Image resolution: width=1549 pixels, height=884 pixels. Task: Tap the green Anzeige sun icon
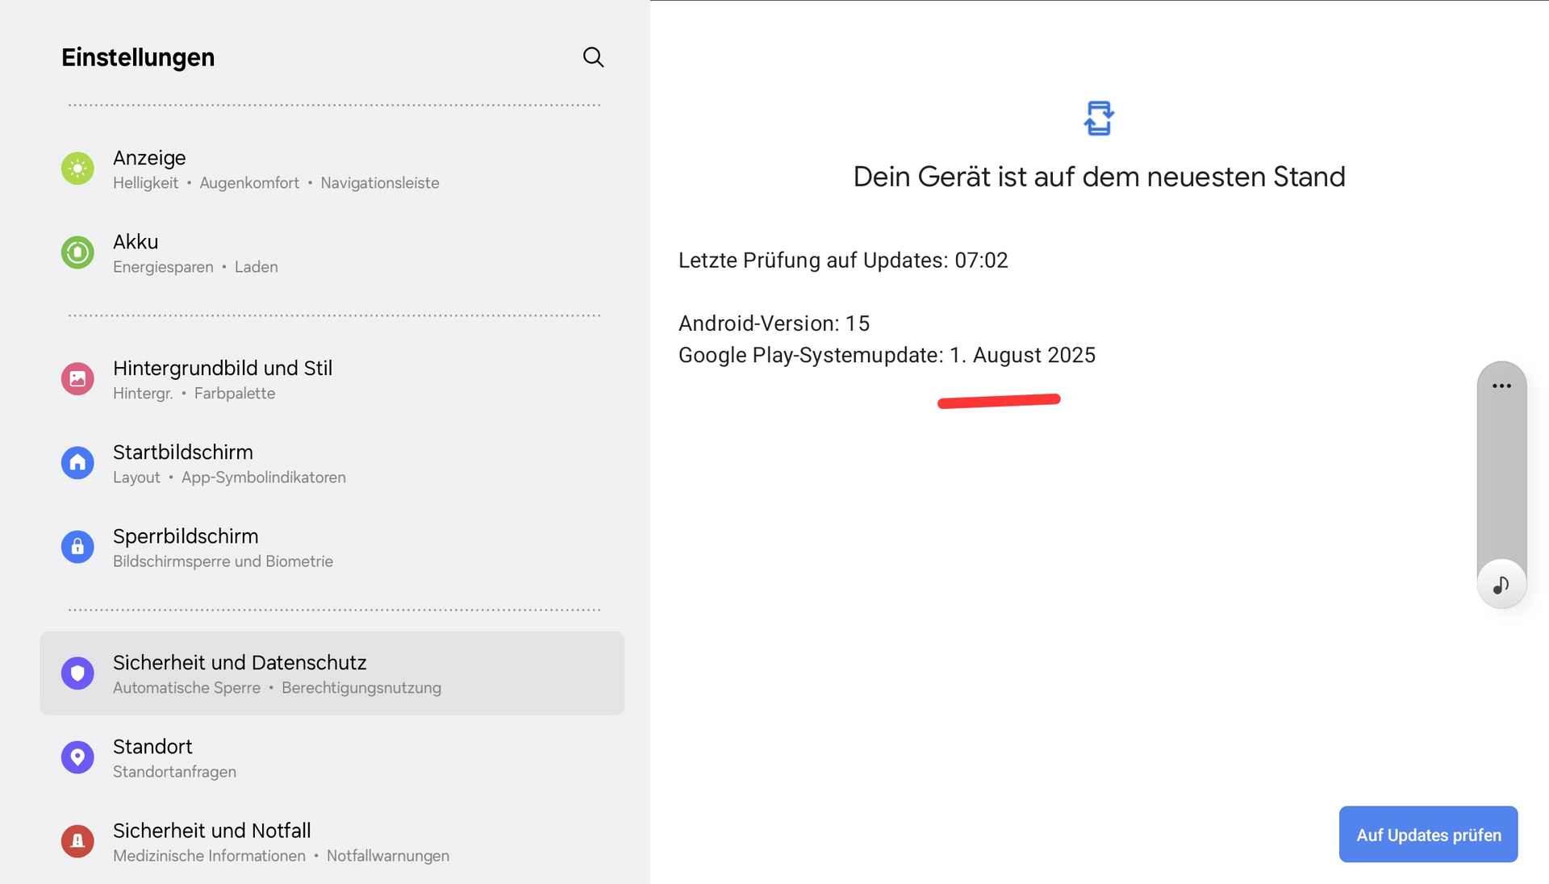(77, 169)
